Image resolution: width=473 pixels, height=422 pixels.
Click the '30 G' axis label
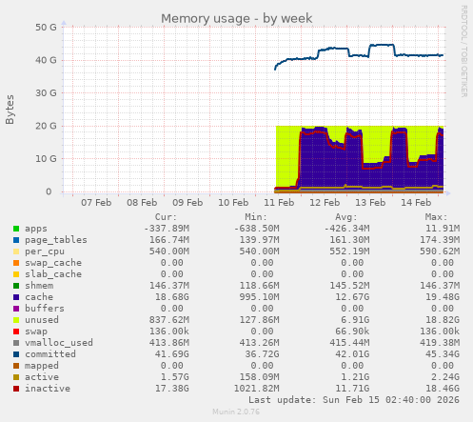(x=46, y=93)
